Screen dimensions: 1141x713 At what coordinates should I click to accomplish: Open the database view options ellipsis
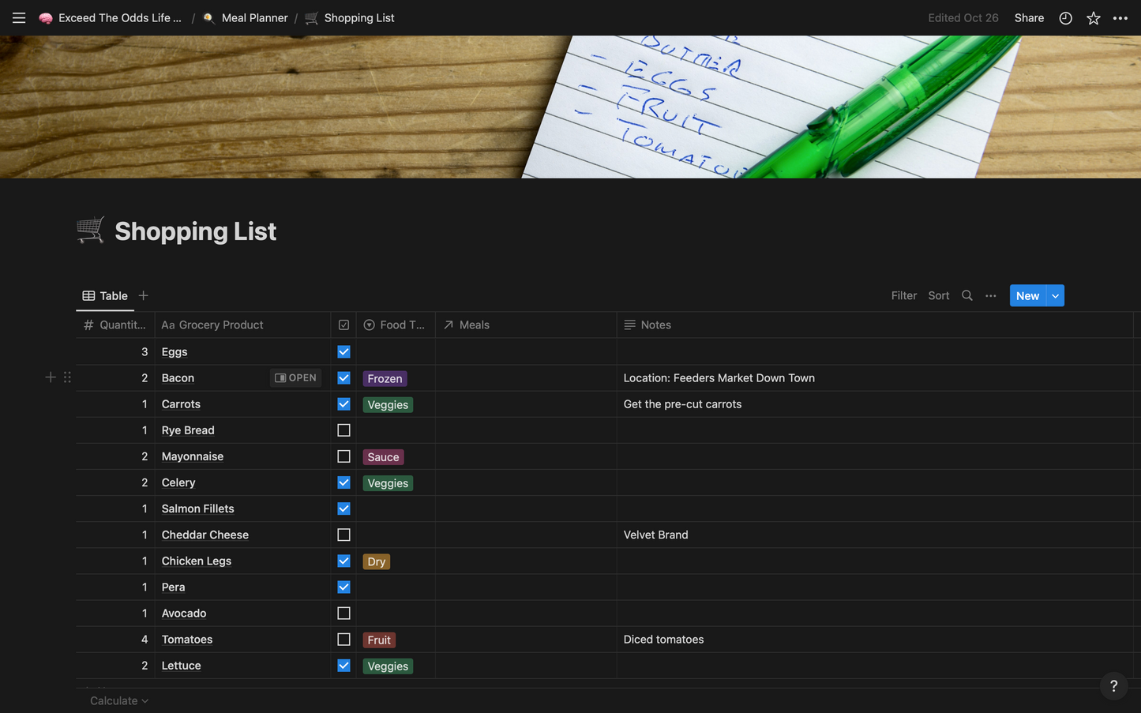click(x=991, y=295)
